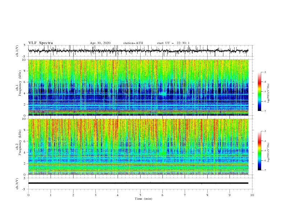Click the "-4" label on ch.2 color scale
This screenshot has width=284, height=219.
(265, 141)
